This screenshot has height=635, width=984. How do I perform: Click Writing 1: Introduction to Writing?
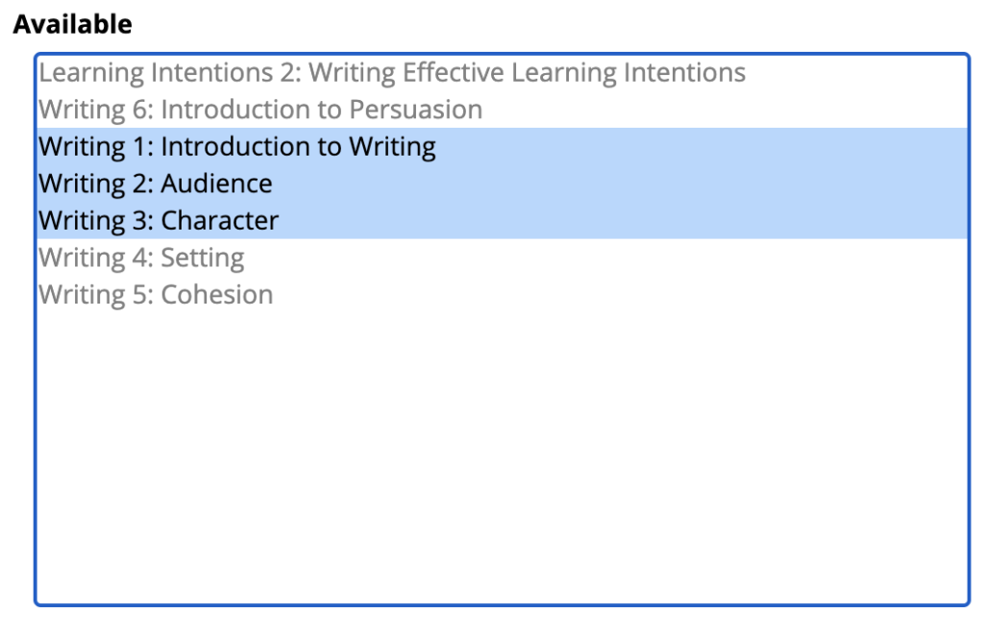[x=237, y=147]
